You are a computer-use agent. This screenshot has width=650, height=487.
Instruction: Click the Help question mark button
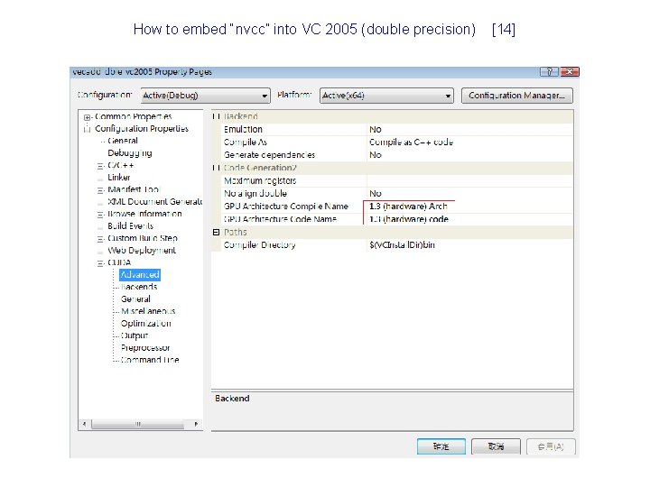549,71
